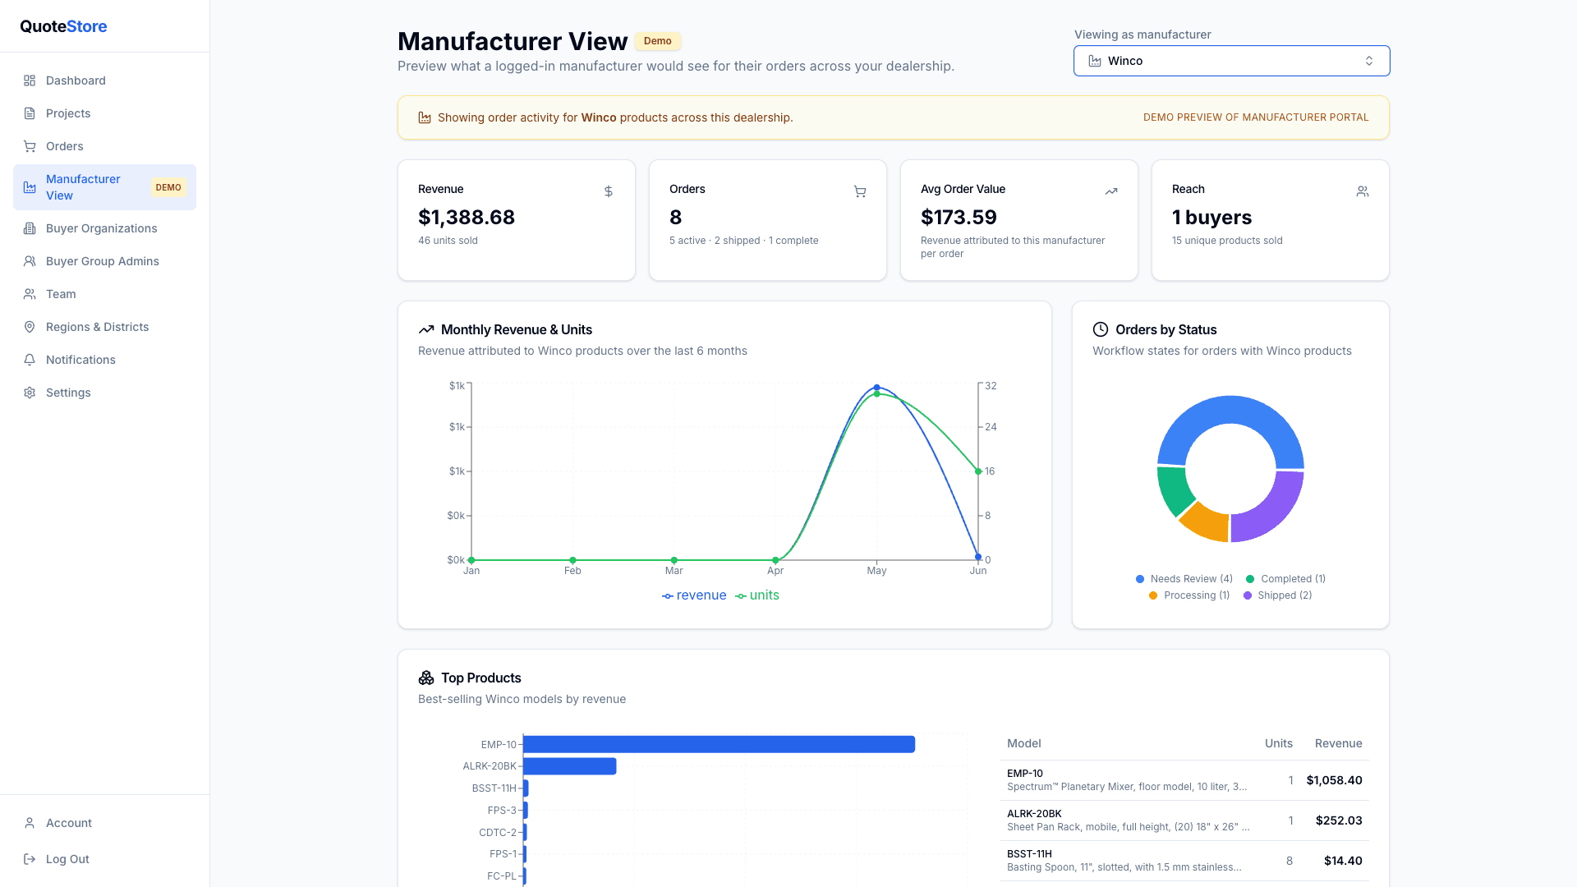Click the ALRK-20BK table row
The height and width of the screenshot is (887, 1577).
pyautogui.click(x=1184, y=820)
